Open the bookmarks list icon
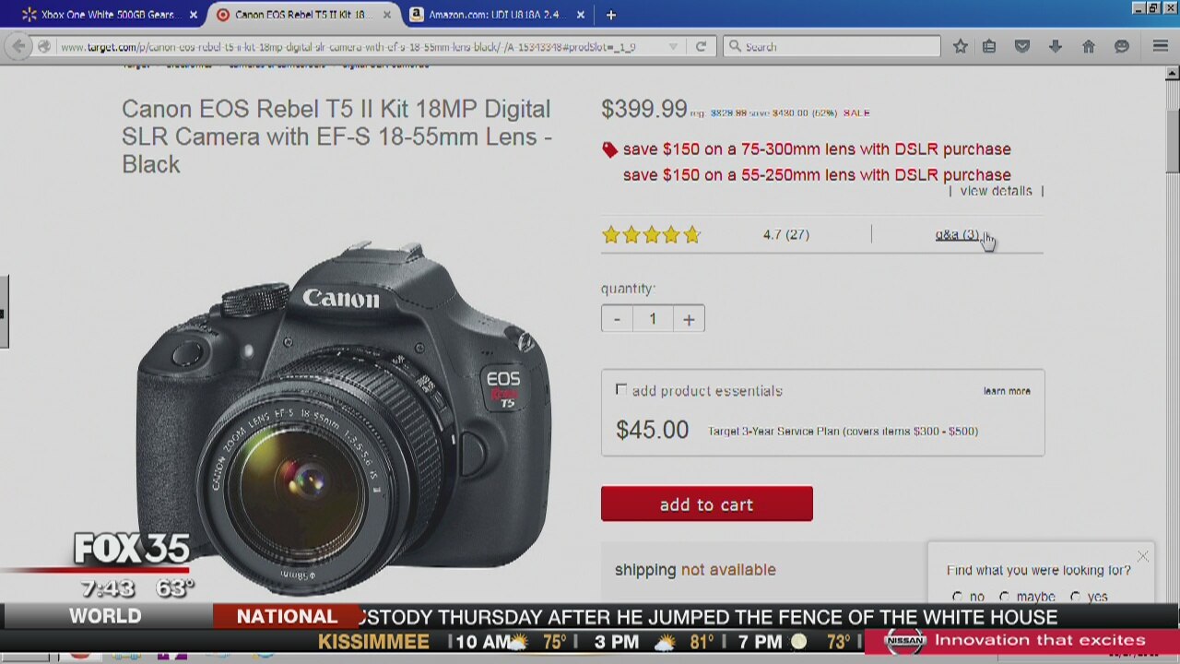1180x664 pixels. click(x=989, y=46)
